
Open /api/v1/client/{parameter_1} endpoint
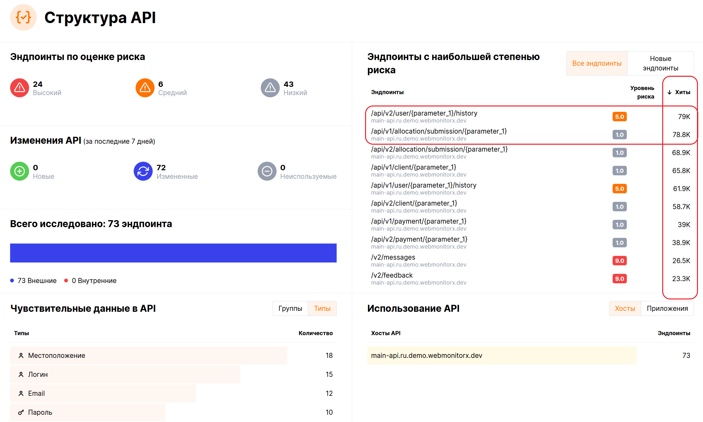[414, 167]
